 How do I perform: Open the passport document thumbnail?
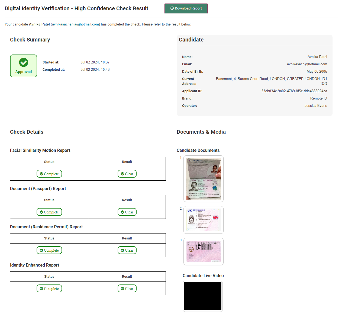click(203, 179)
